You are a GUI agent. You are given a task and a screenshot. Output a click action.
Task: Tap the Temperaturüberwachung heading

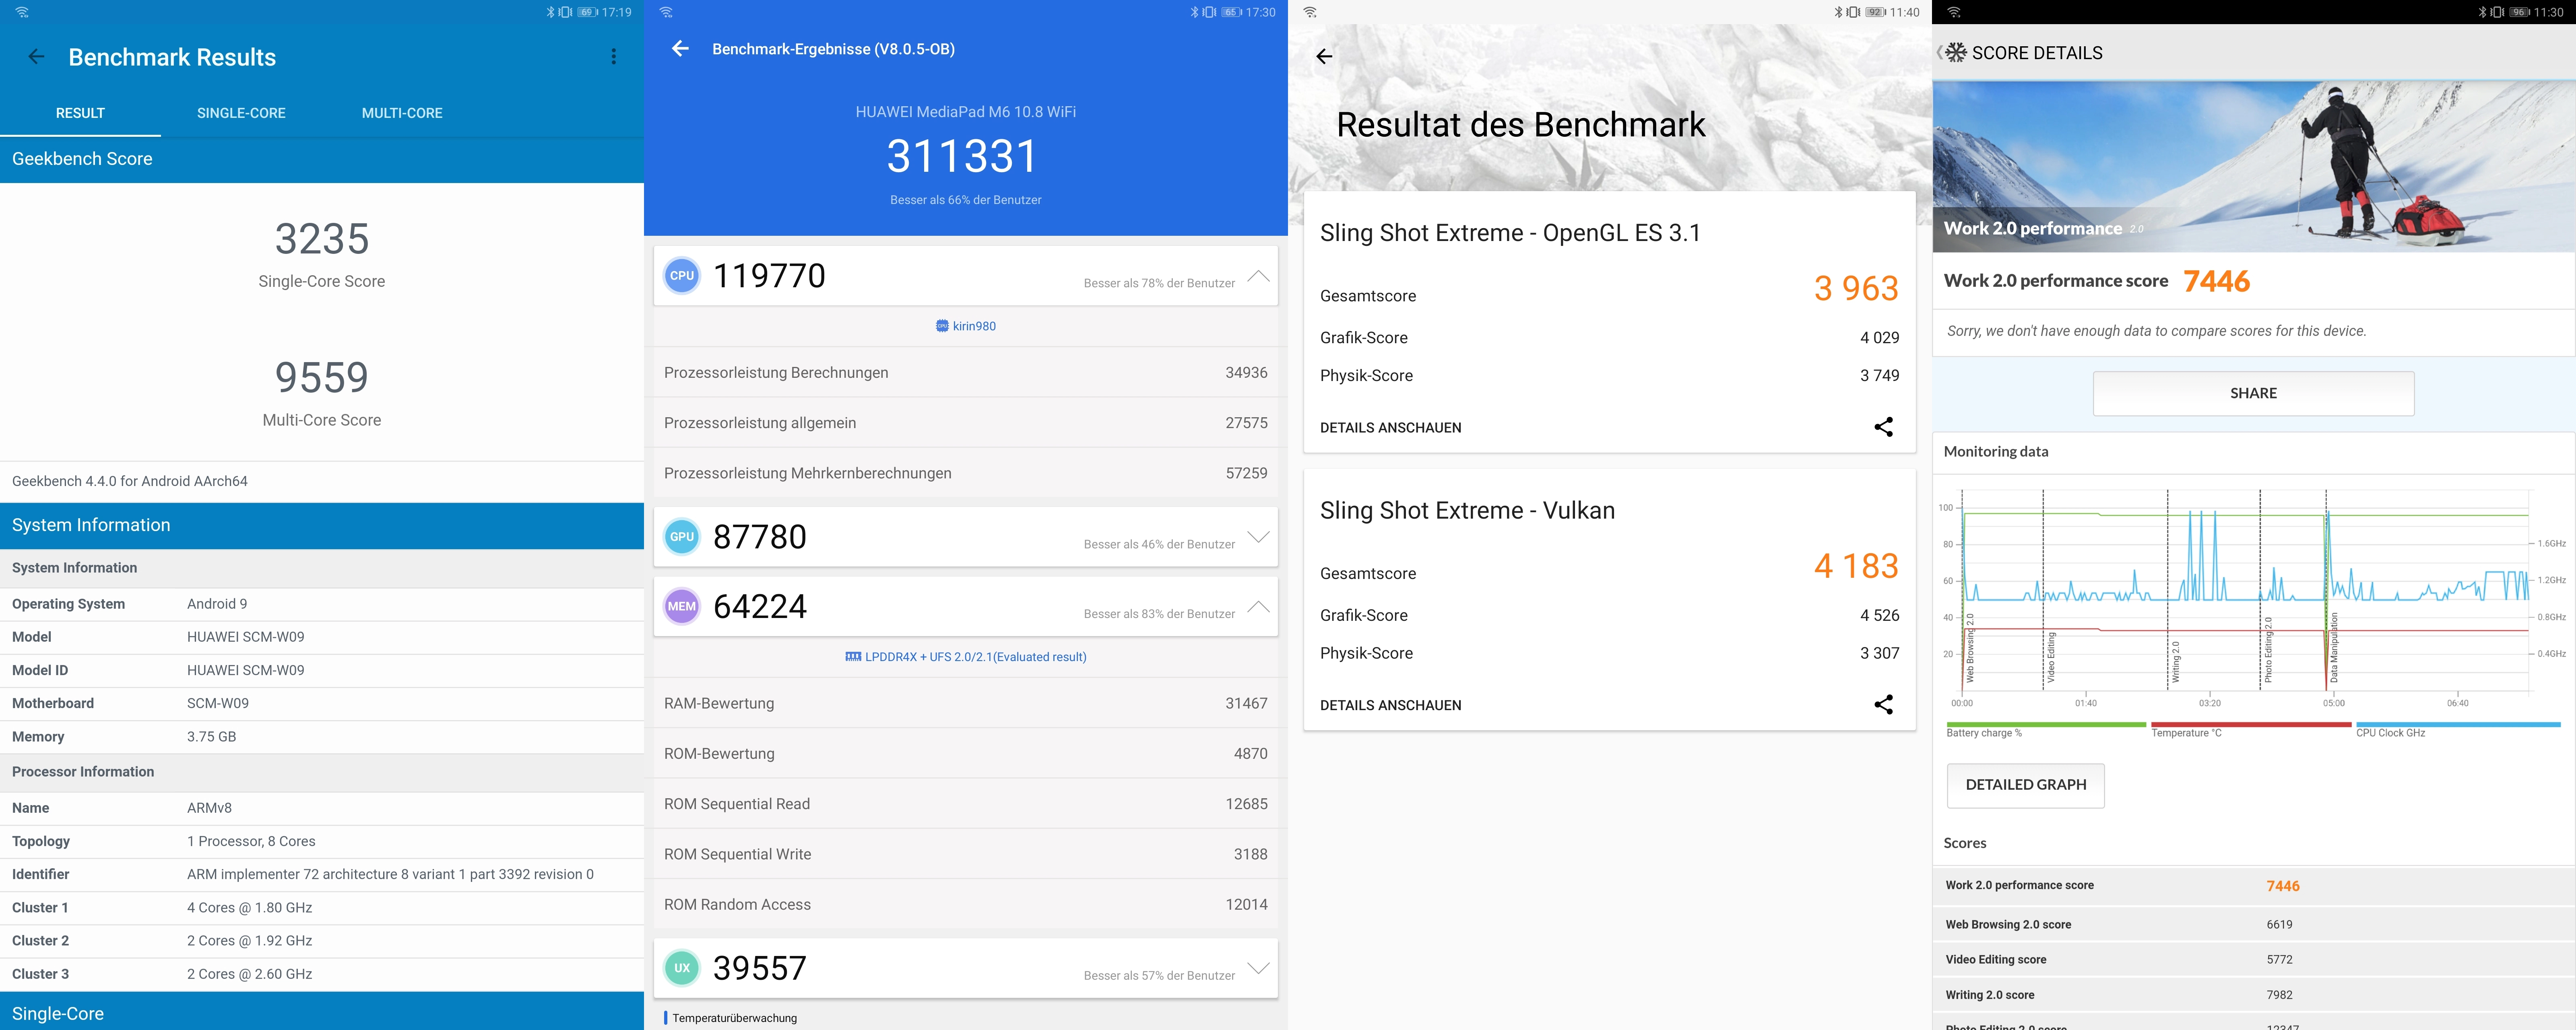(735, 1018)
